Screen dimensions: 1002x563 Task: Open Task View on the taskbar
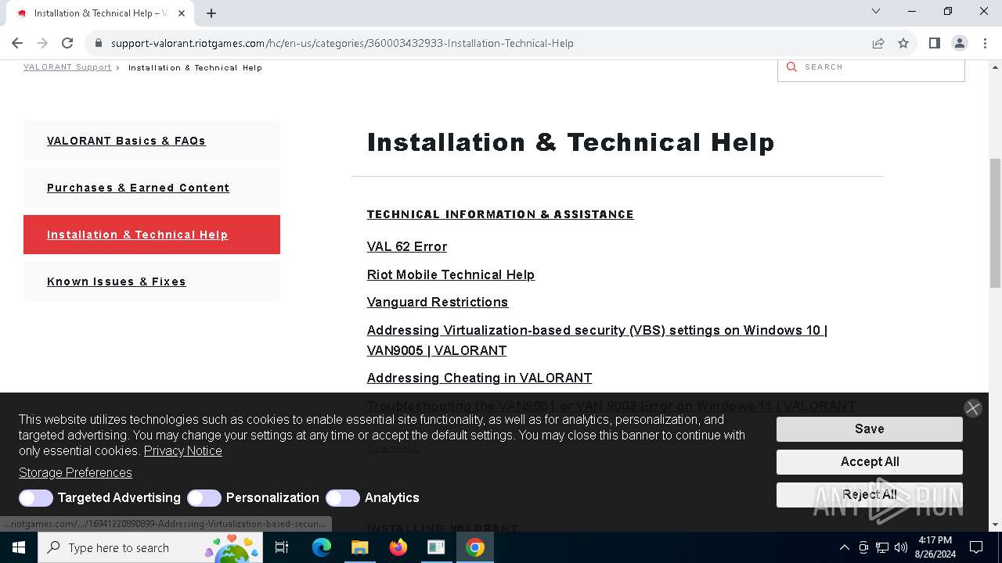point(282,547)
